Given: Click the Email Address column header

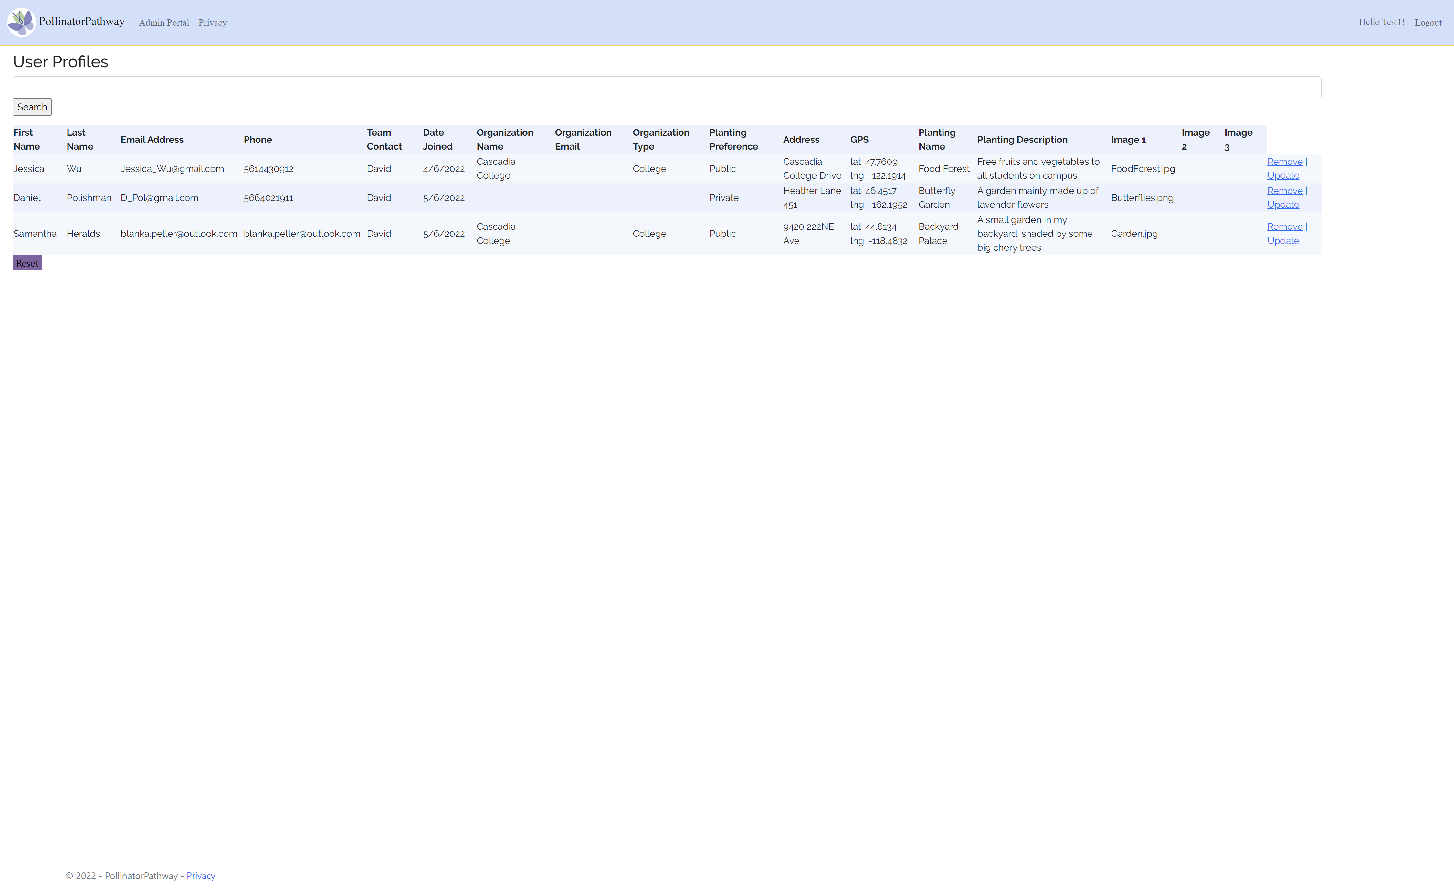Looking at the screenshot, I should click(152, 139).
